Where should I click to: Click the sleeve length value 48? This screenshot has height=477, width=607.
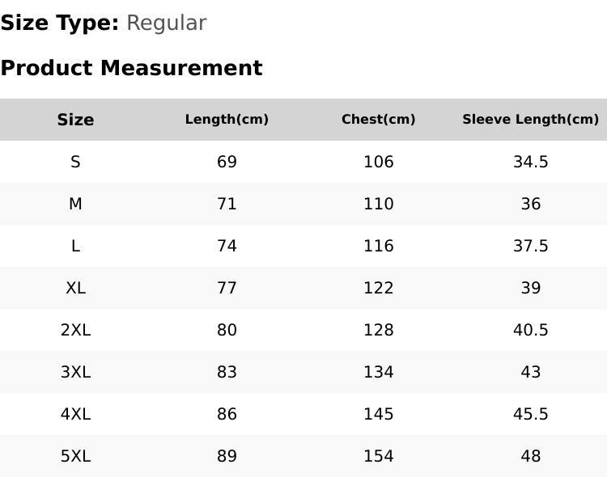[531, 456]
